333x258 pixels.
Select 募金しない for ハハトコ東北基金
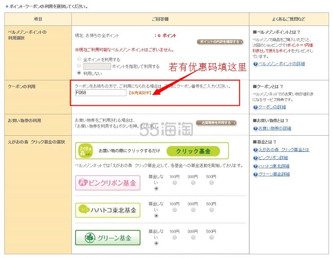(156, 216)
